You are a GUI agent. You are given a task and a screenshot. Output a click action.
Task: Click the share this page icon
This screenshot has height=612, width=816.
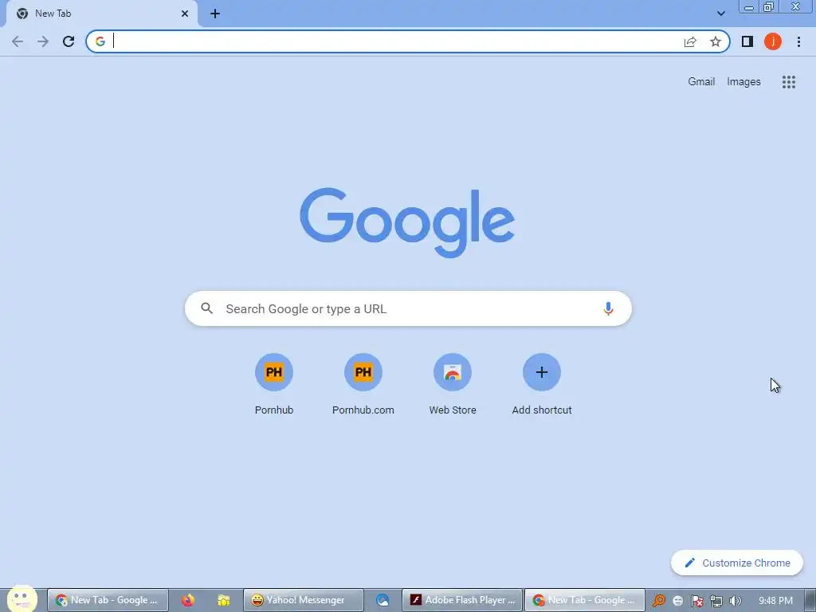point(690,41)
